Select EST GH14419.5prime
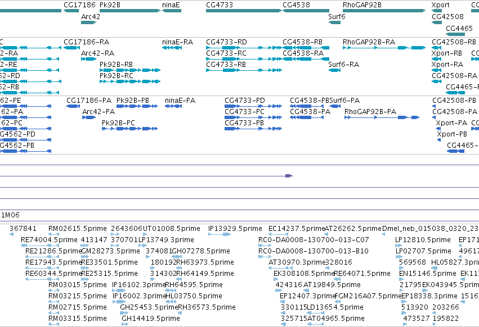Image resolution: width=479 pixels, height=327 pixels. coord(151,319)
